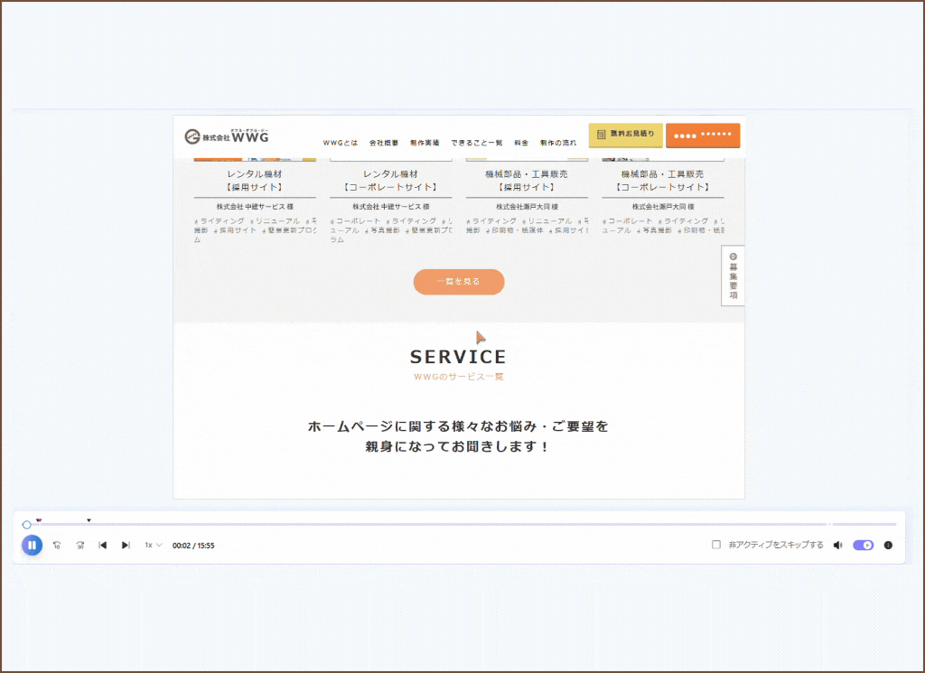Enable the 非アクティブをスキップする checkbox
Image resolution: width=925 pixels, height=673 pixels.
pos(716,545)
